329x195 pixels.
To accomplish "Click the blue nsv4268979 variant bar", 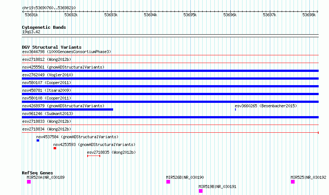I will (x=68, y=109).
